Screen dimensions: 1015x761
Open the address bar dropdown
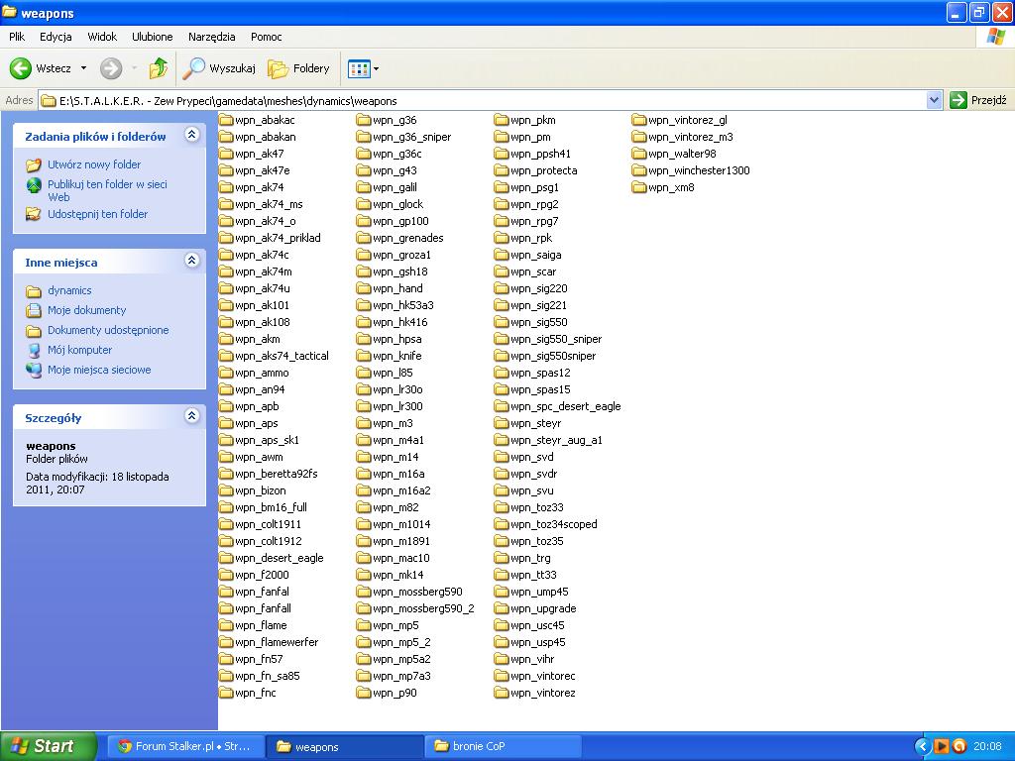[x=934, y=100]
